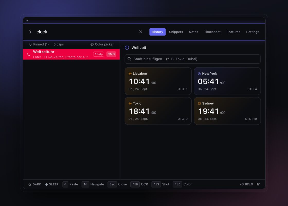This screenshot has height=206, width=288.
Task: Click the sun icon on Lissabon card
Action: coord(130,74)
